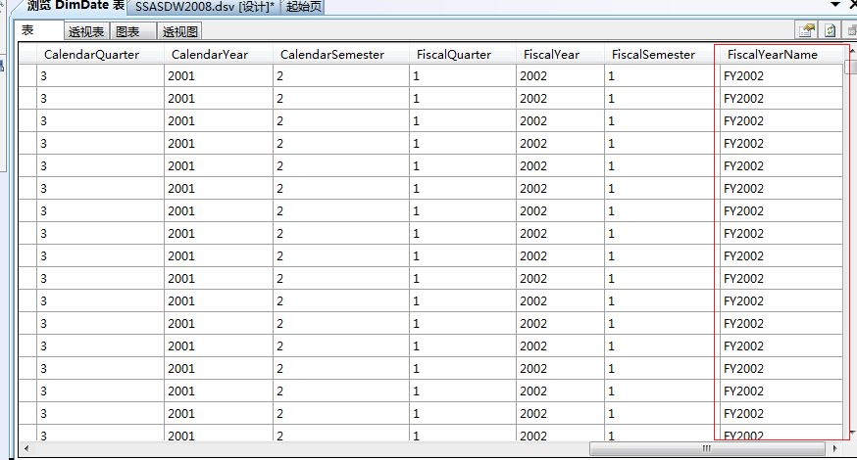Click the horizontal scrollbar thumb
The height and width of the screenshot is (460, 857).
click(x=707, y=448)
